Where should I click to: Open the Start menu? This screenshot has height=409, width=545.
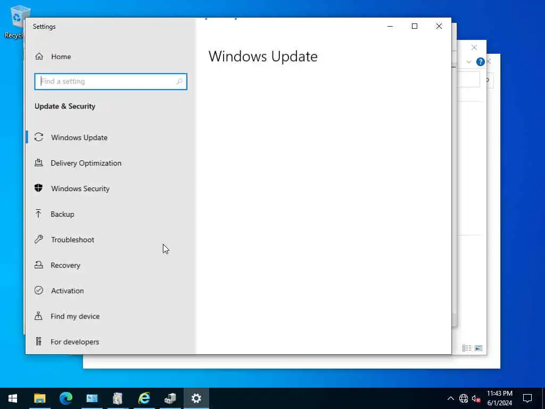pos(13,398)
